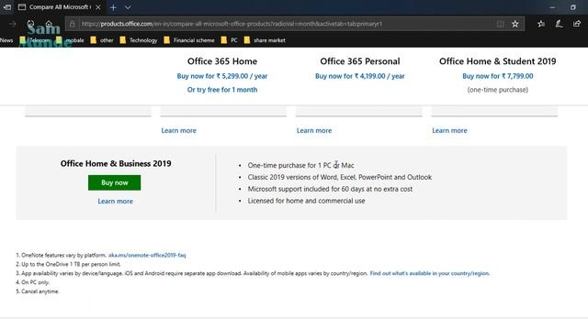Expand the tab preview chevron

(128, 7)
